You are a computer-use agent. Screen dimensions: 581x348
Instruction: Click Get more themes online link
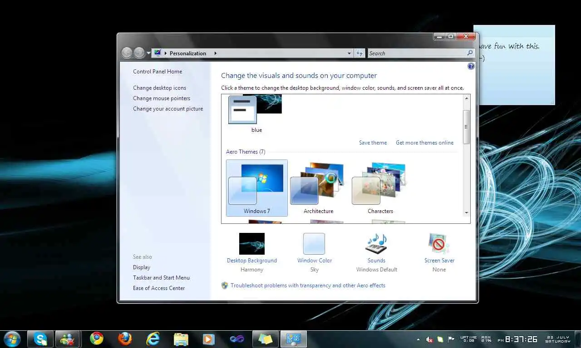[x=424, y=143]
